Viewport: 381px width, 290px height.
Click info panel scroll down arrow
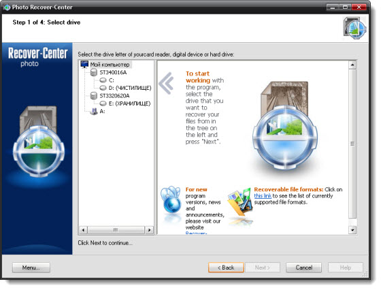point(352,229)
